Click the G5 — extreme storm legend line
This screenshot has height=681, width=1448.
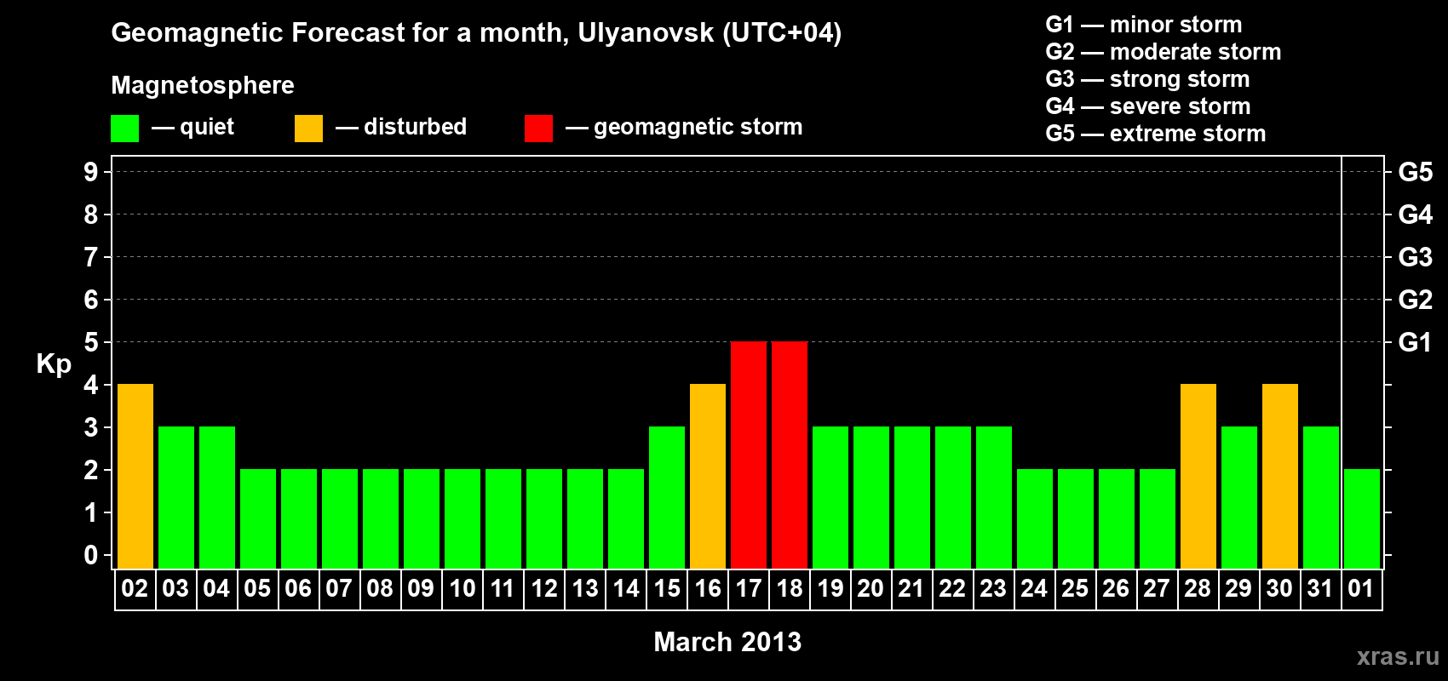(x=1156, y=134)
